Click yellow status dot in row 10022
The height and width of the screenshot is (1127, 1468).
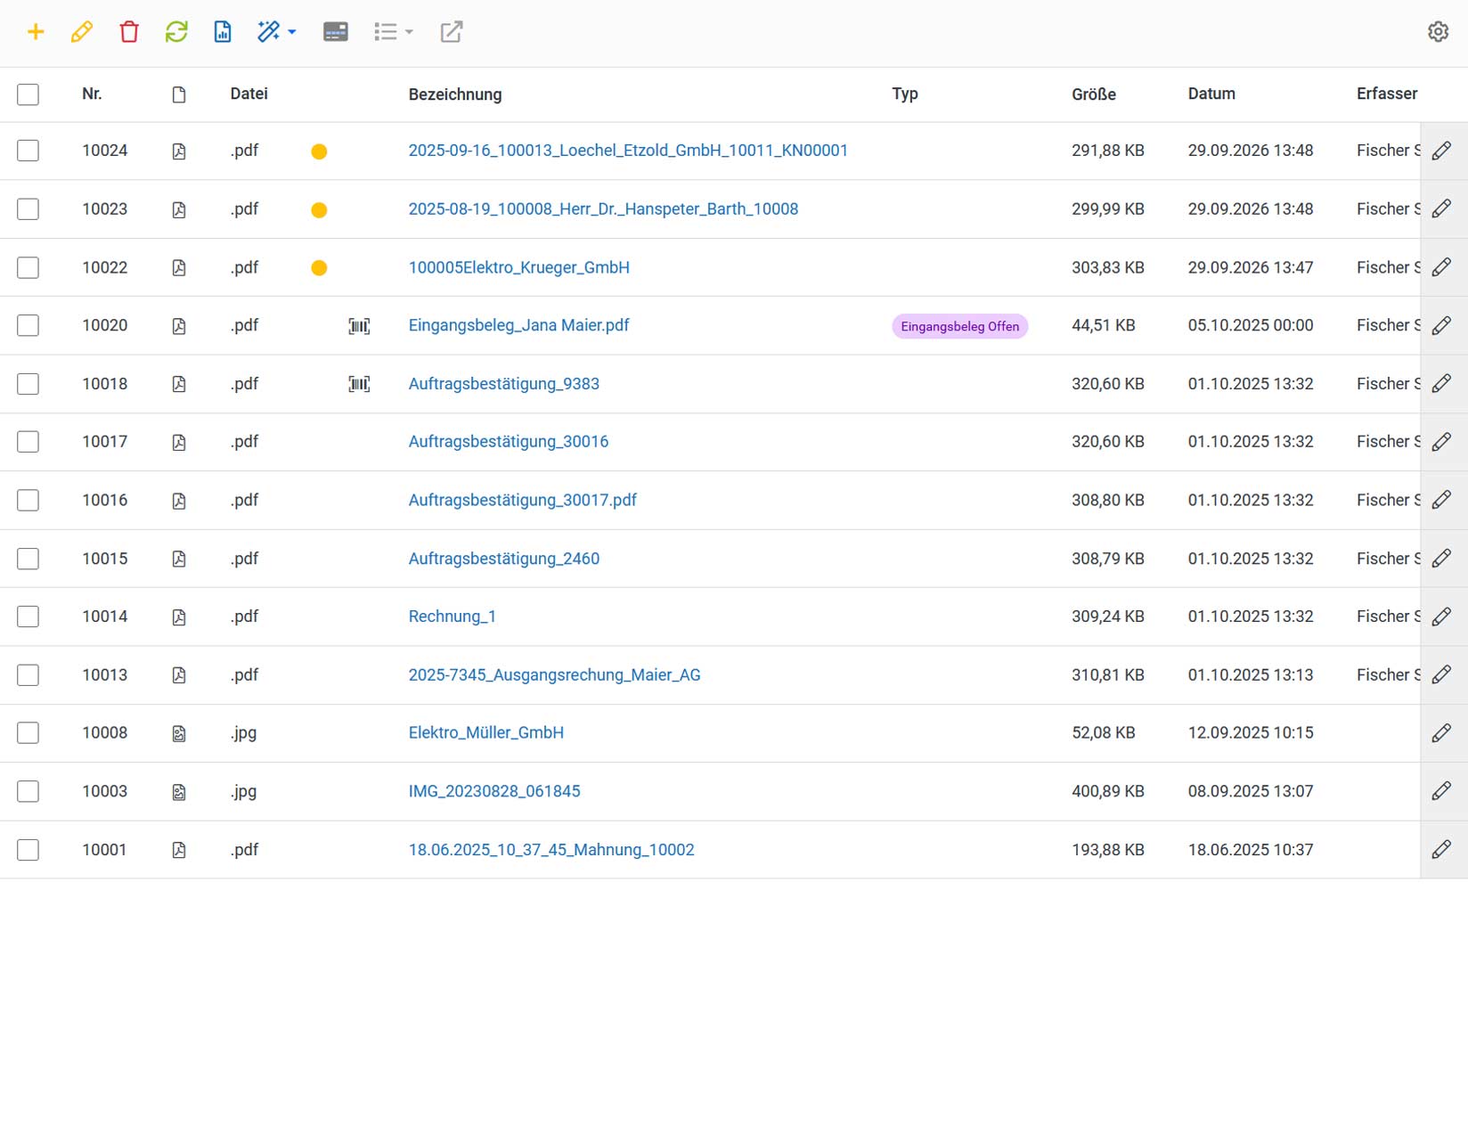319,268
